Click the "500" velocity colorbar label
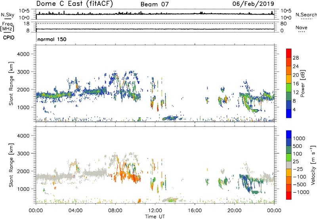The image size is (317, 219). click(x=297, y=146)
